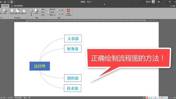Click the 插入 insert mode indicator
This screenshot has height=99, width=176.
[x=25, y=98]
